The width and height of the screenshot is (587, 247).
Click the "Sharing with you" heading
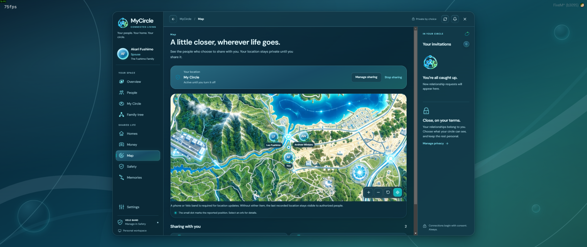tap(185, 227)
